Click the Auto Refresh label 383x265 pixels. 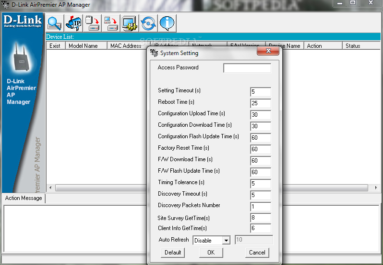coord(174,240)
